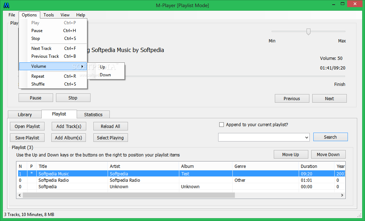Click the Search button
Viewport: 365px width, 221px height.
tap(330, 137)
